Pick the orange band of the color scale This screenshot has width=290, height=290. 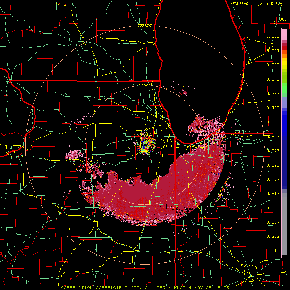coord(285,56)
